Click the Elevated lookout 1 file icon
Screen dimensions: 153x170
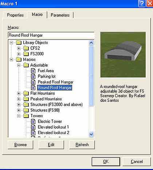coord(33,127)
